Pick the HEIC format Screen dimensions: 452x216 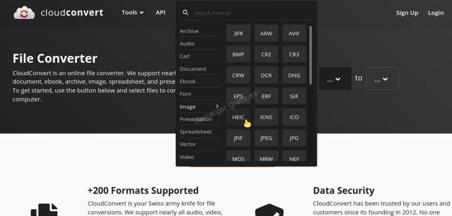tap(238, 117)
